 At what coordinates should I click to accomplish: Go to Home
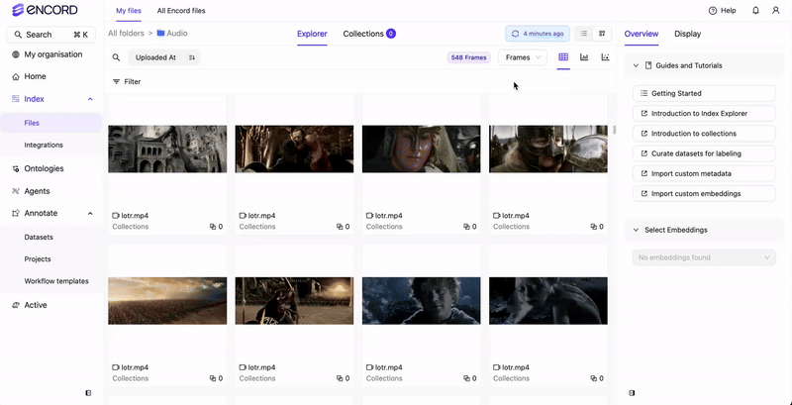coord(29,77)
